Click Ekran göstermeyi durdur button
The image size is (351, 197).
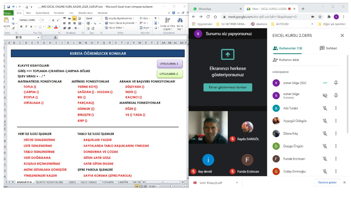[228, 87]
